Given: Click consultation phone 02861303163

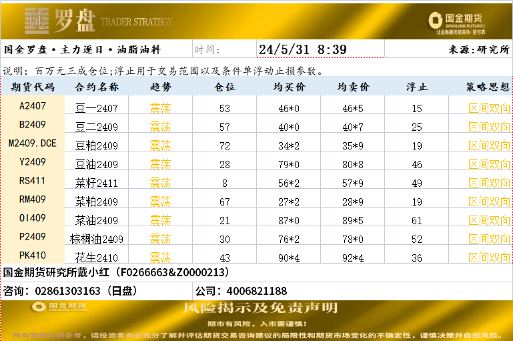Looking at the screenshot, I should point(68,290).
